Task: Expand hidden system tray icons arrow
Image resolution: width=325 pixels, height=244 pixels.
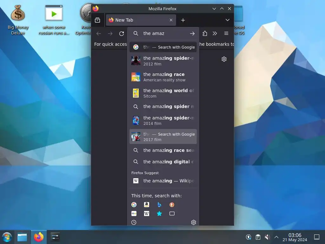Action: pyautogui.click(x=276, y=237)
